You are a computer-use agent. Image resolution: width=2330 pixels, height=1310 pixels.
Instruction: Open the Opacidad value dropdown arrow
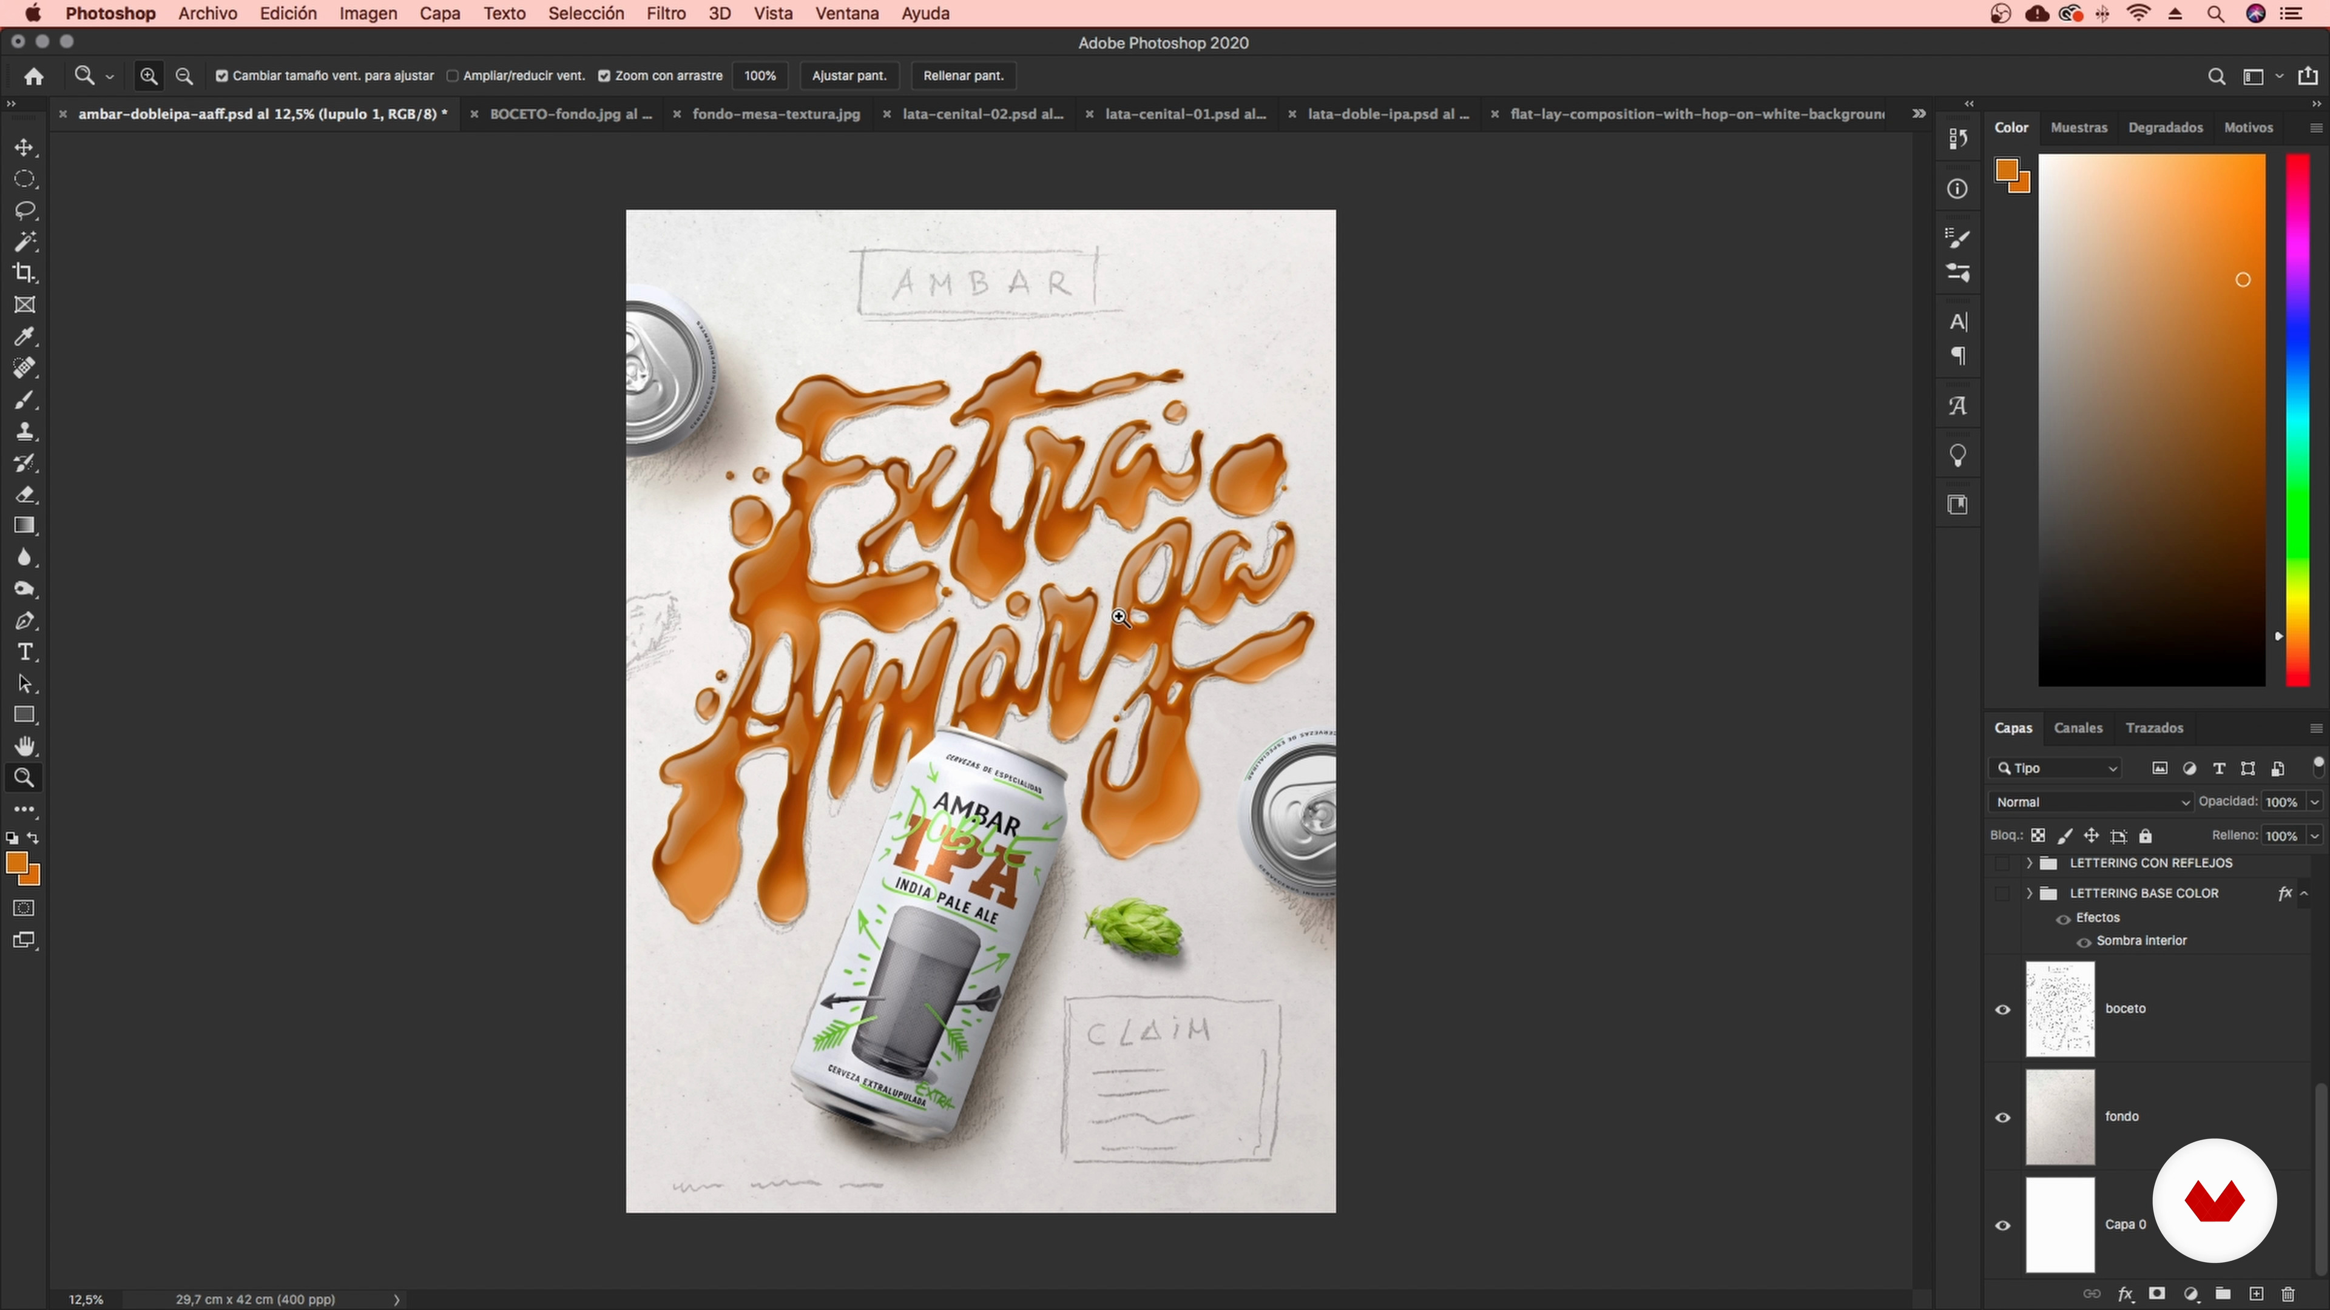[2315, 802]
